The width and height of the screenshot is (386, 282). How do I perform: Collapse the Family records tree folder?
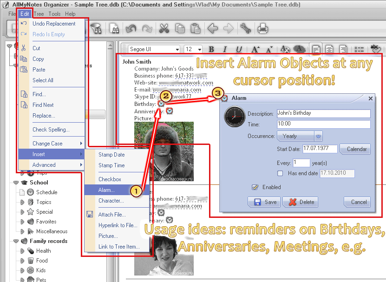(x=16, y=241)
